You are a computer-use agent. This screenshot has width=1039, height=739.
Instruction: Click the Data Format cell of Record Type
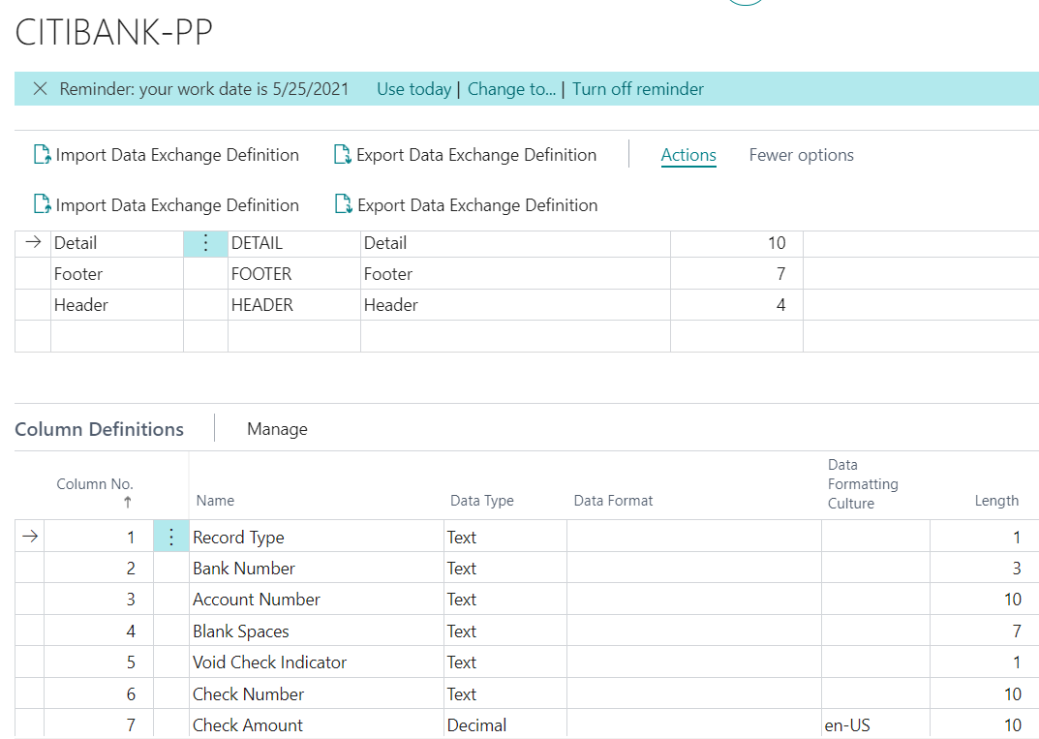693,537
